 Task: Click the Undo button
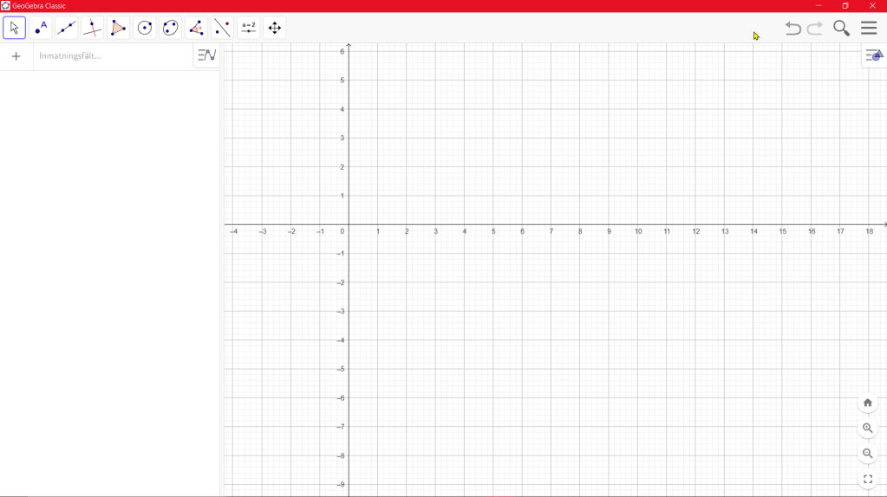(x=792, y=28)
